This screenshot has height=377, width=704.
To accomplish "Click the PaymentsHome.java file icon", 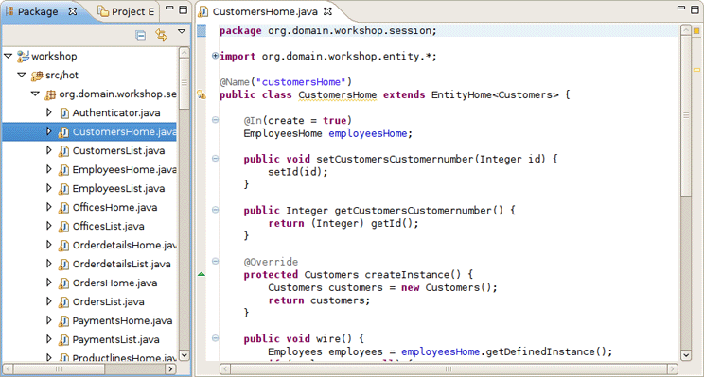I will (63, 320).
